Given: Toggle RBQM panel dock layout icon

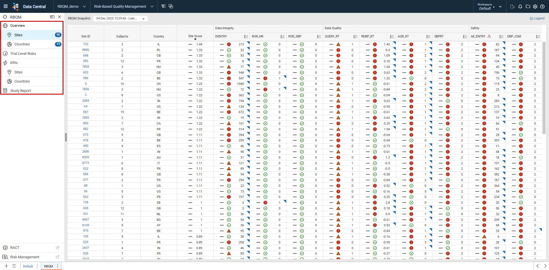Looking at the screenshot, I should point(52,17).
